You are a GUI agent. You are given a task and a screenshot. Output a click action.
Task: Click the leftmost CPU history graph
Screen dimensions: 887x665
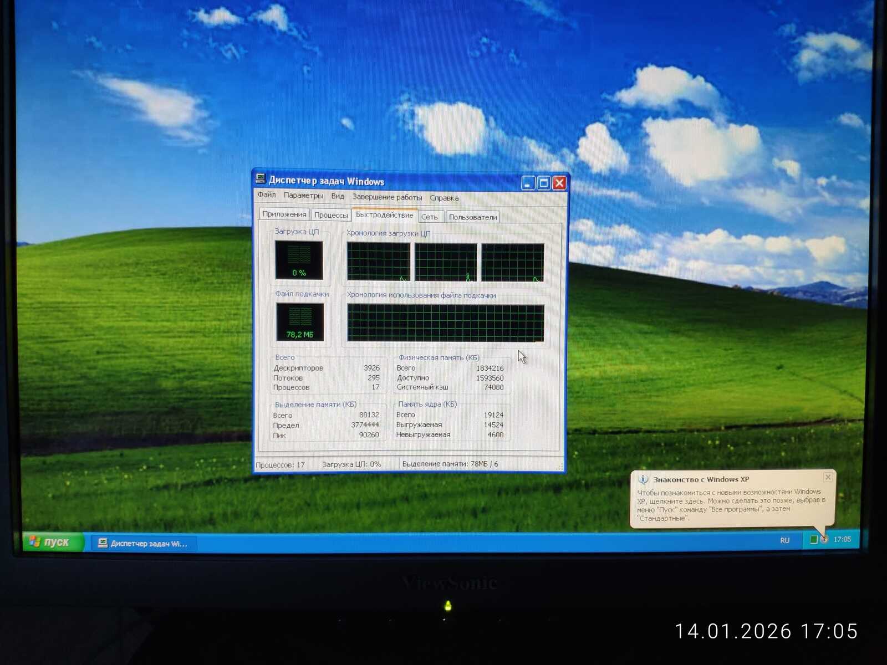[x=379, y=262]
